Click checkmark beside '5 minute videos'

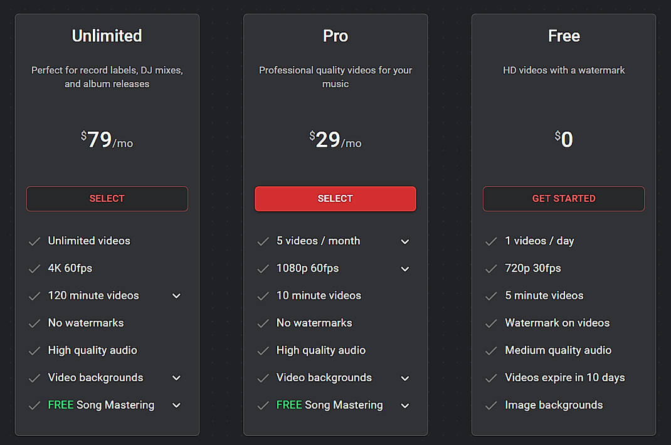click(x=491, y=296)
